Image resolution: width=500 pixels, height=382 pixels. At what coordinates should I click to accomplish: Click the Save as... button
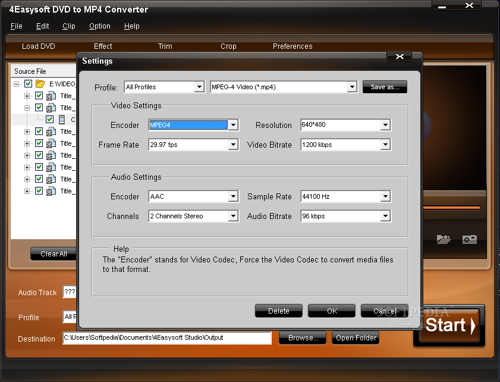[x=385, y=87]
